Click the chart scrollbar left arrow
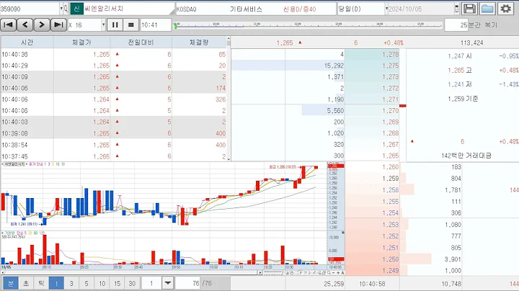519x291 pixels. pyautogui.click(x=3, y=273)
